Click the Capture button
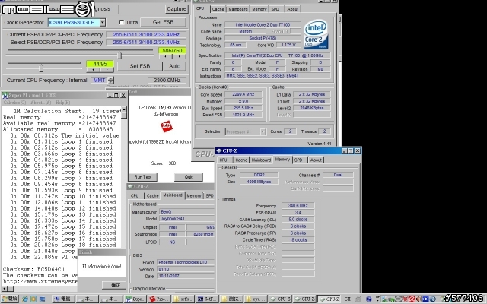The height and width of the screenshot is (304, 487). pyautogui.click(x=177, y=8)
